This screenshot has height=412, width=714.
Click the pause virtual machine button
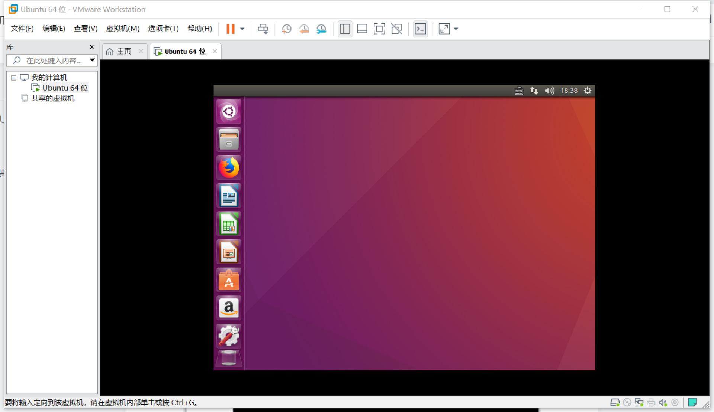pyautogui.click(x=230, y=29)
